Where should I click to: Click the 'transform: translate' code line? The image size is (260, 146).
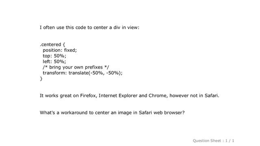pos(82,73)
